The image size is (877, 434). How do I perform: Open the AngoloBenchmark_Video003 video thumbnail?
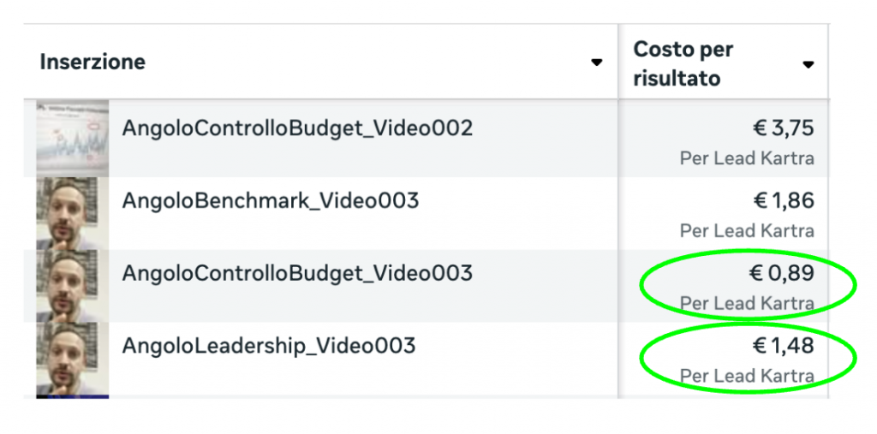point(72,212)
